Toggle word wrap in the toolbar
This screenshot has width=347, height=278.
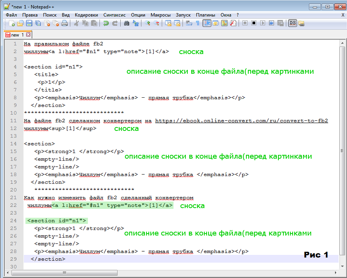pyautogui.click(x=189, y=23)
